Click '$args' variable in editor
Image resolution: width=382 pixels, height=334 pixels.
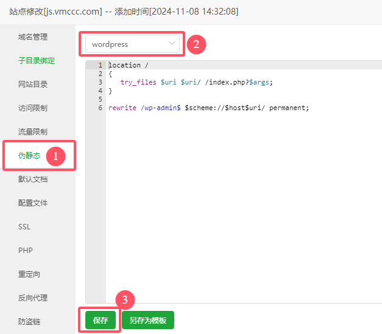pyautogui.click(x=259, y=82)
